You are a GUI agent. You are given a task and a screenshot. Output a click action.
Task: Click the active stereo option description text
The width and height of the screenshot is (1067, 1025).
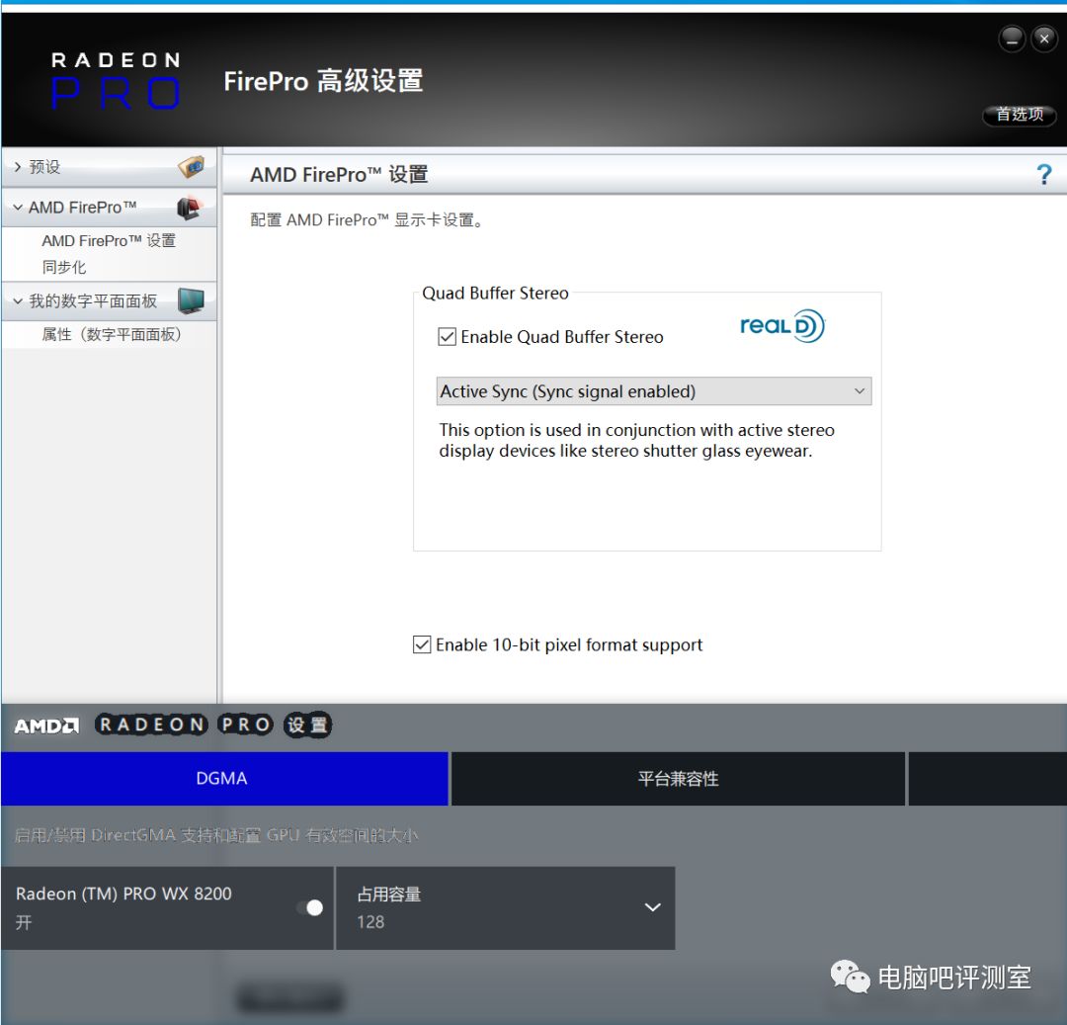pos(636,441)
